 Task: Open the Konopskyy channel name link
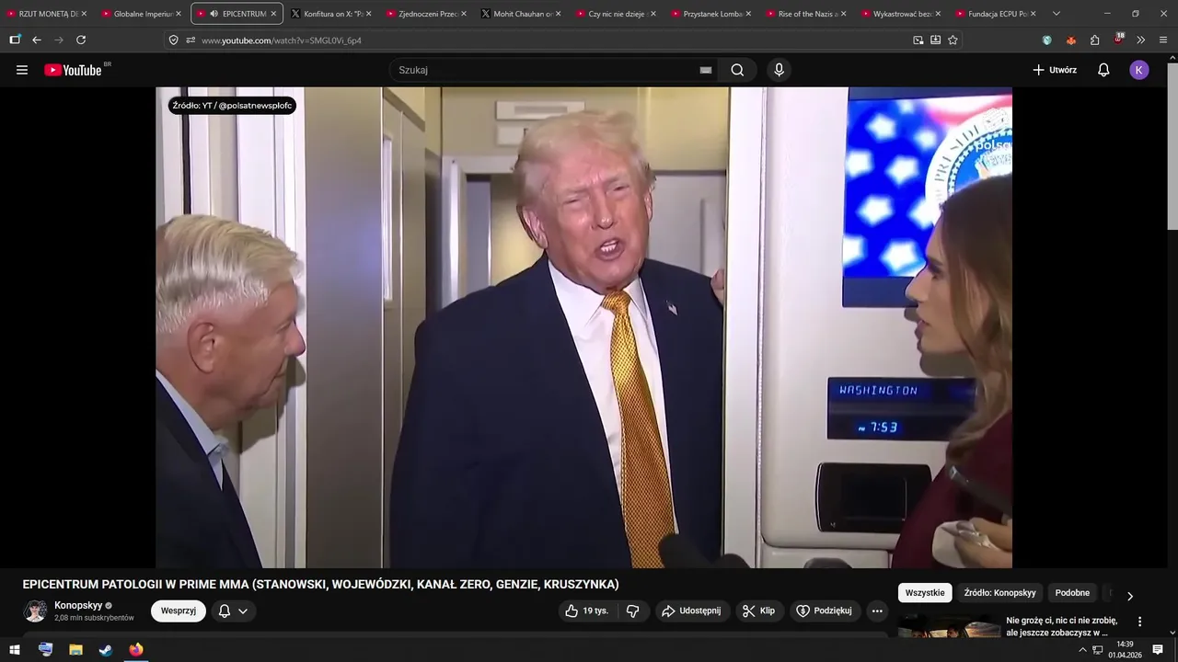pyautogui.click(x=78, y=606)
